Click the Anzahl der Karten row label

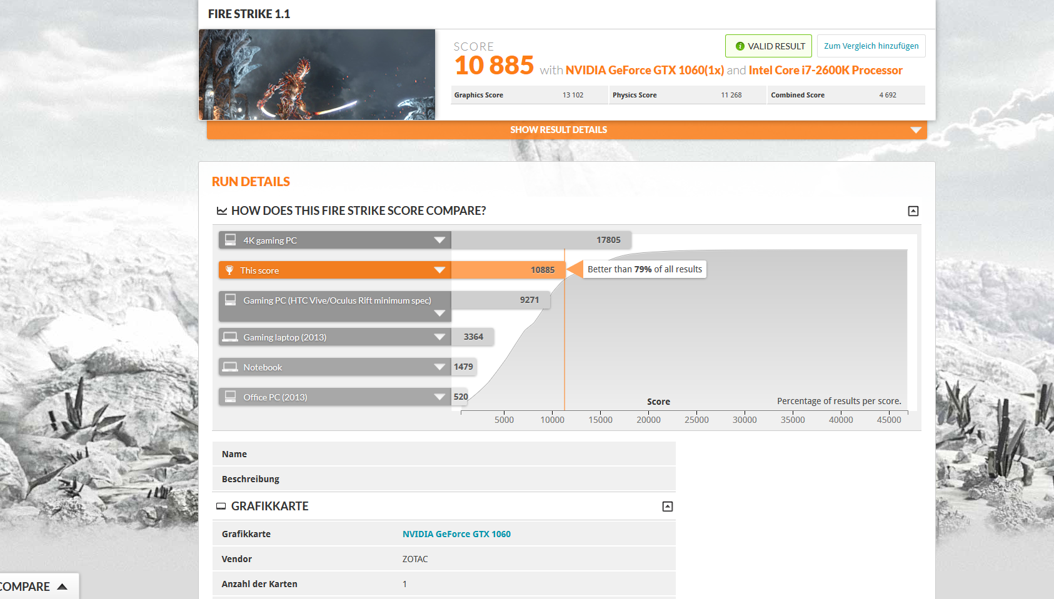259,584
